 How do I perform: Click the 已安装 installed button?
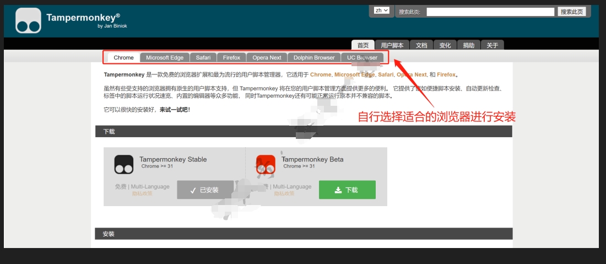(205, 190)
